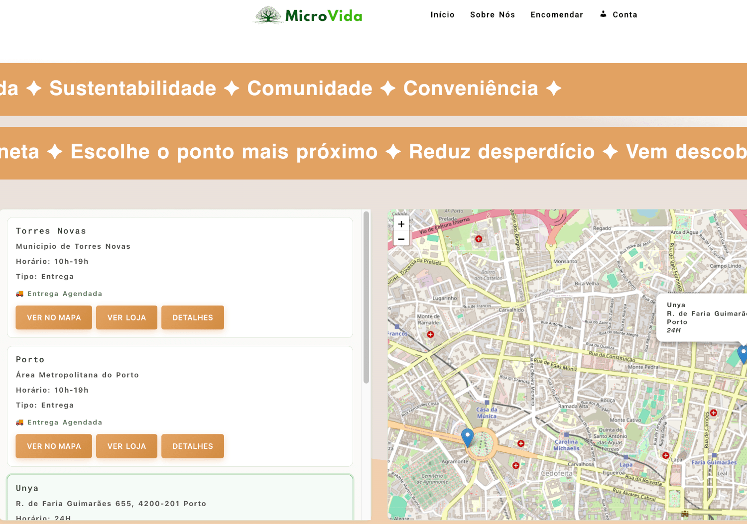Open DETALHES for Torres Novas
This screenshot has width=747, height=524.
193,317
